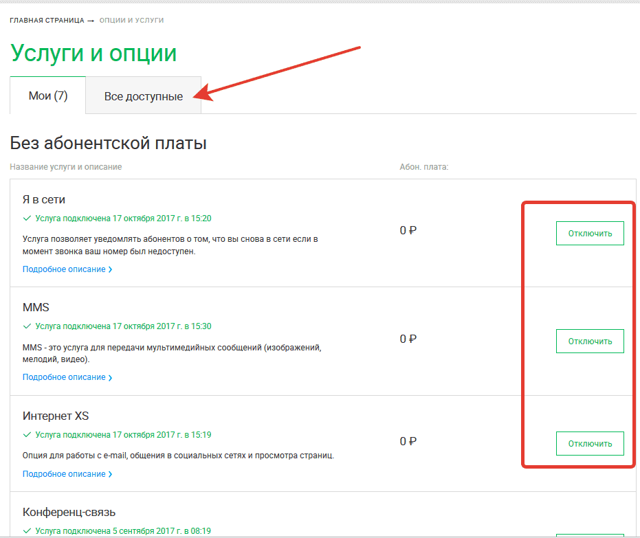Click the green checkmark under Конференц-связь

[27, 531]
